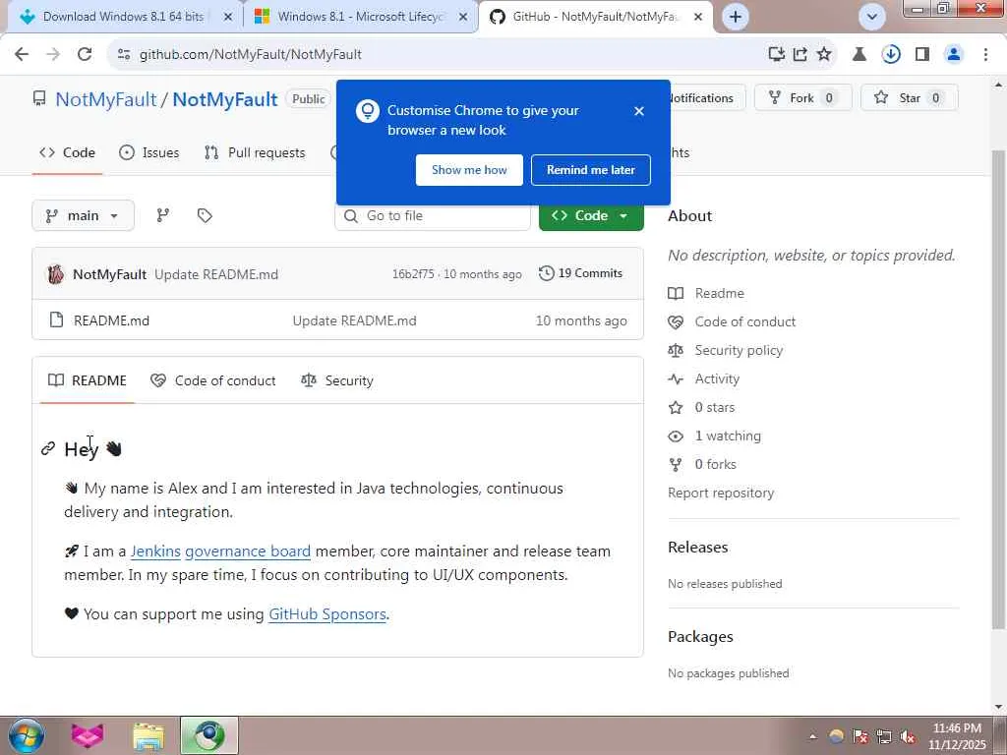
Task: Share this page icon in address bar
Action: click(x=800, y=55)
